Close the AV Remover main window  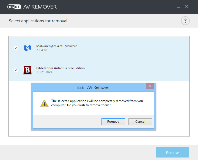pyautogui.click(x=186, y=7)
